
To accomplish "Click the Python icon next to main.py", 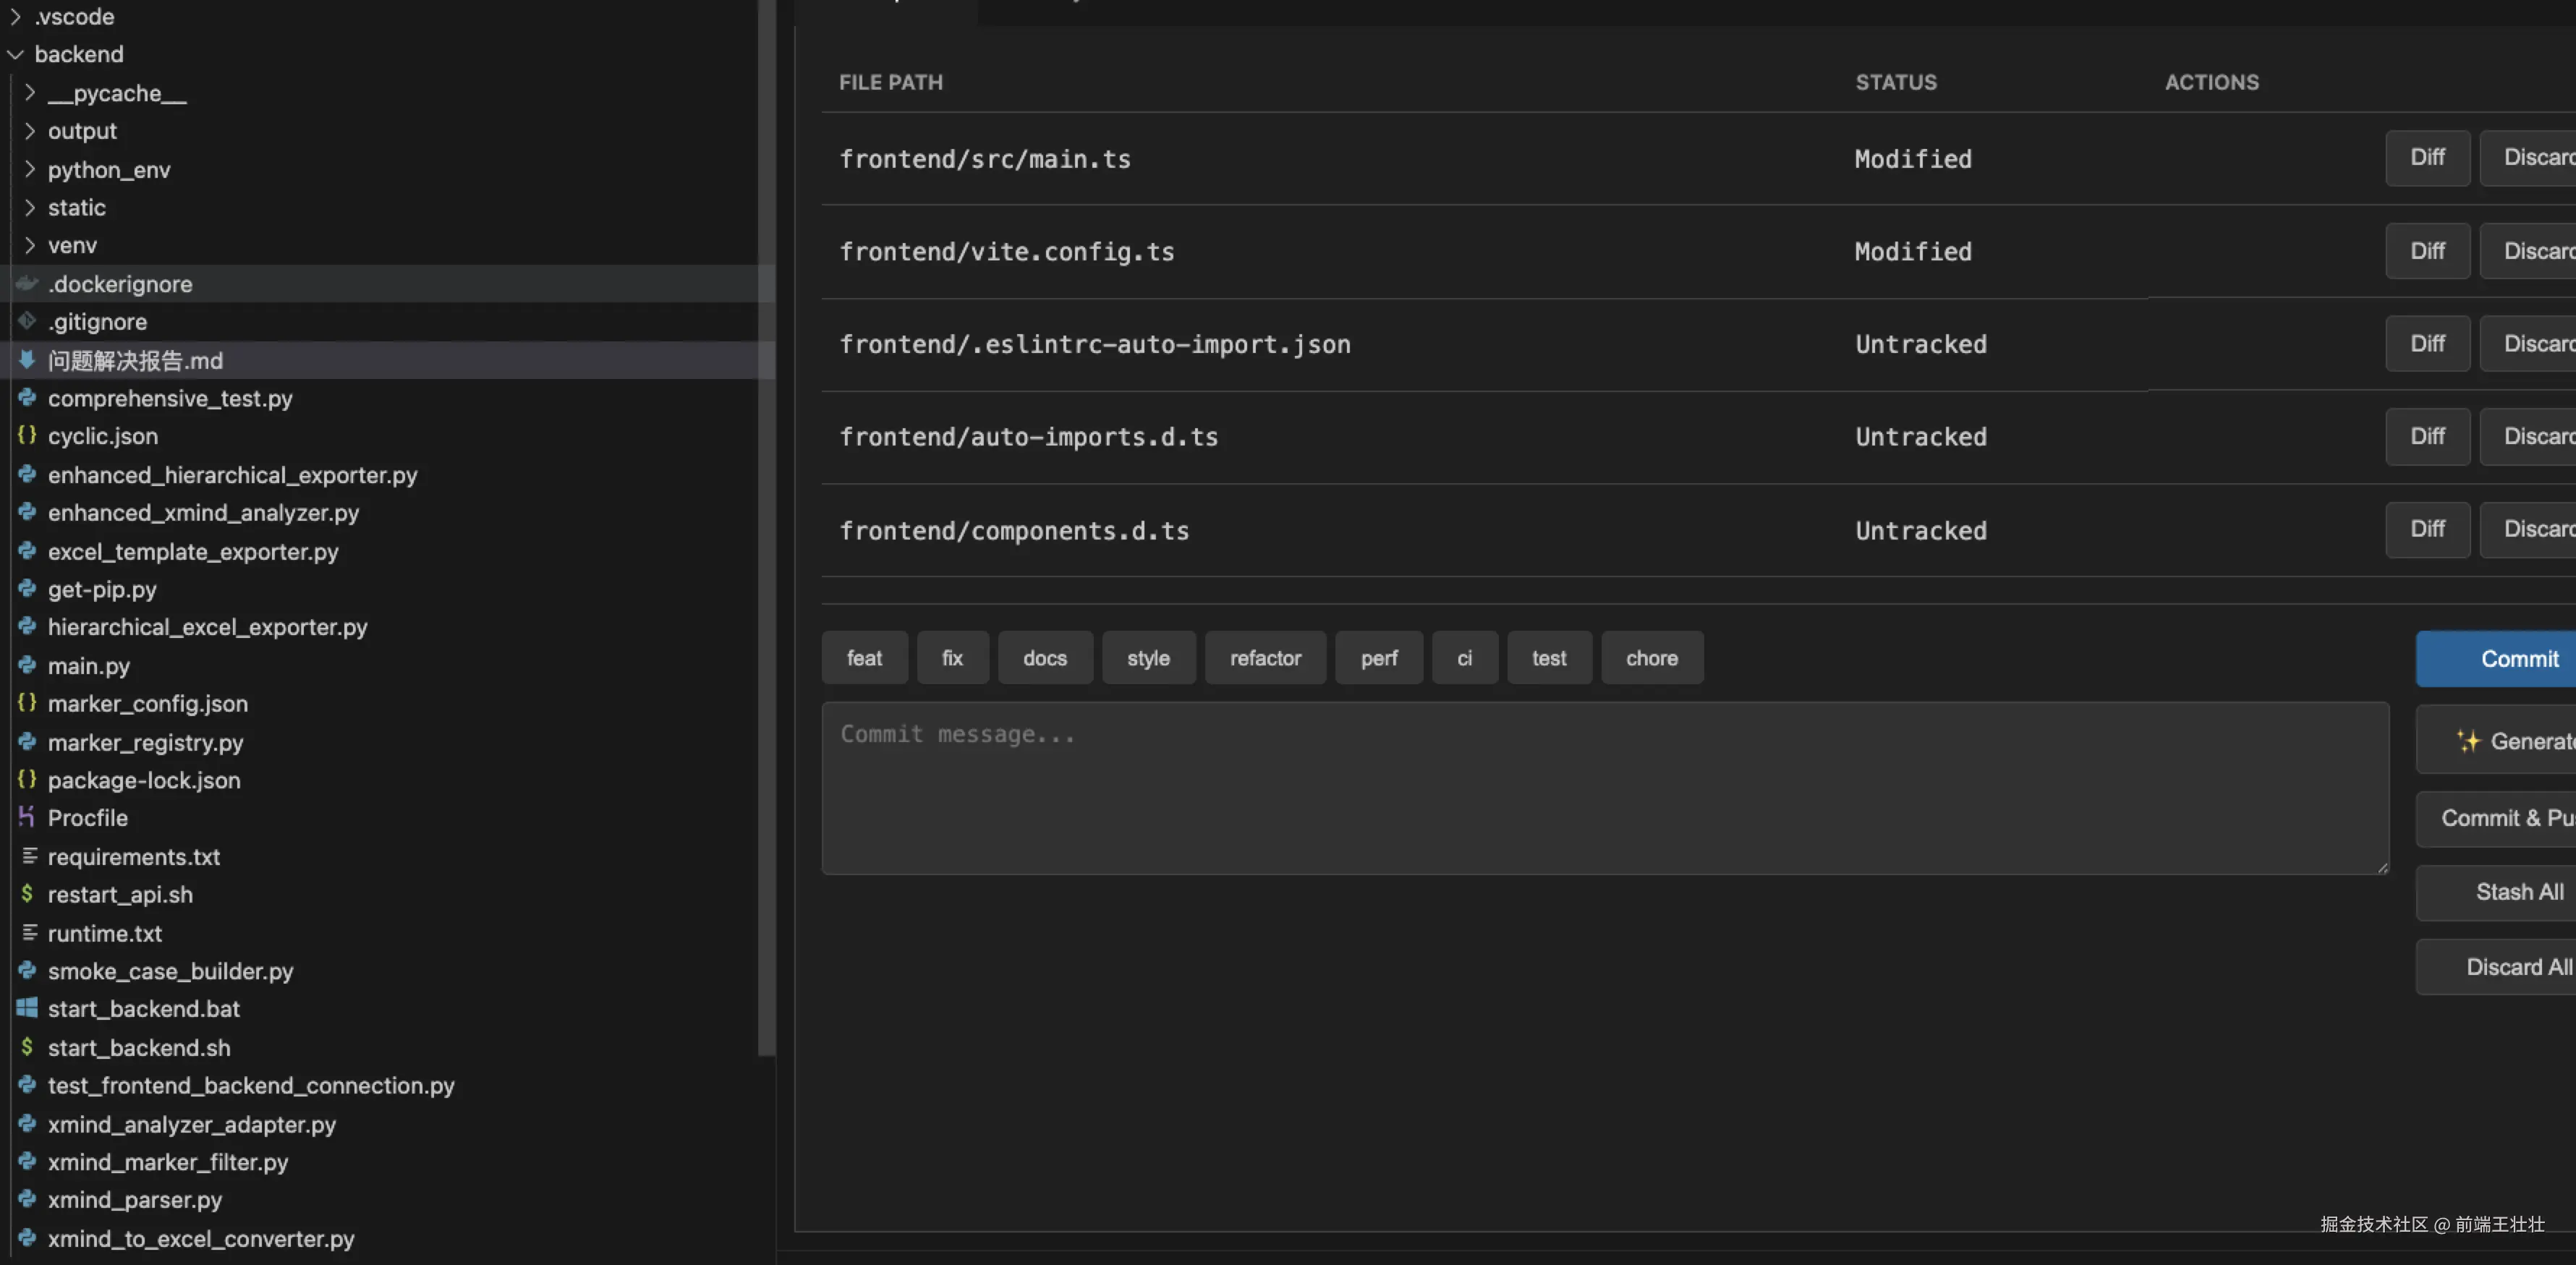I will point(27,665).
